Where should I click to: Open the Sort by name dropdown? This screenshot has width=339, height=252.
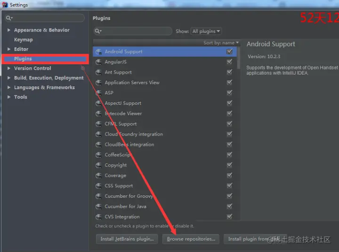(x=221, y=43)
